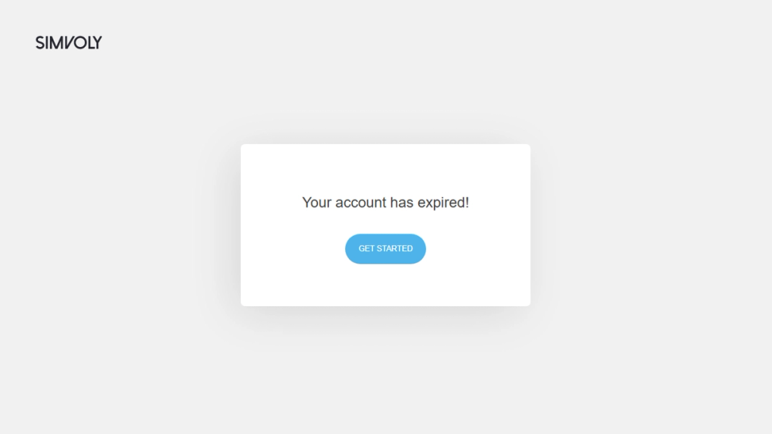Click the word 'has' in the message
The image size is (772, 434).
[401, 203]
